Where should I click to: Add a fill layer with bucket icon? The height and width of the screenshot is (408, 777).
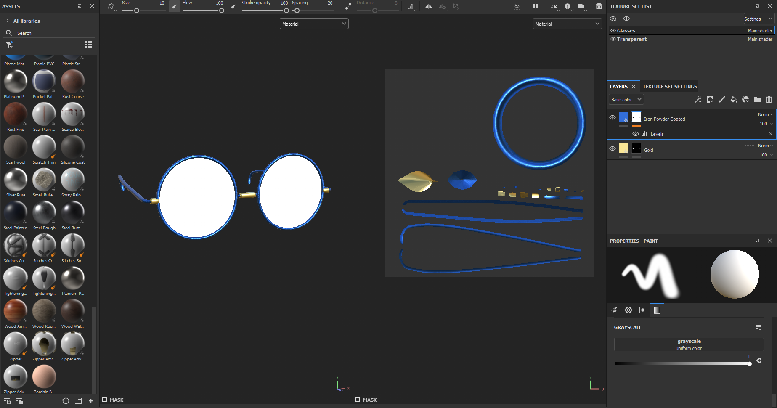coord(733,100)
